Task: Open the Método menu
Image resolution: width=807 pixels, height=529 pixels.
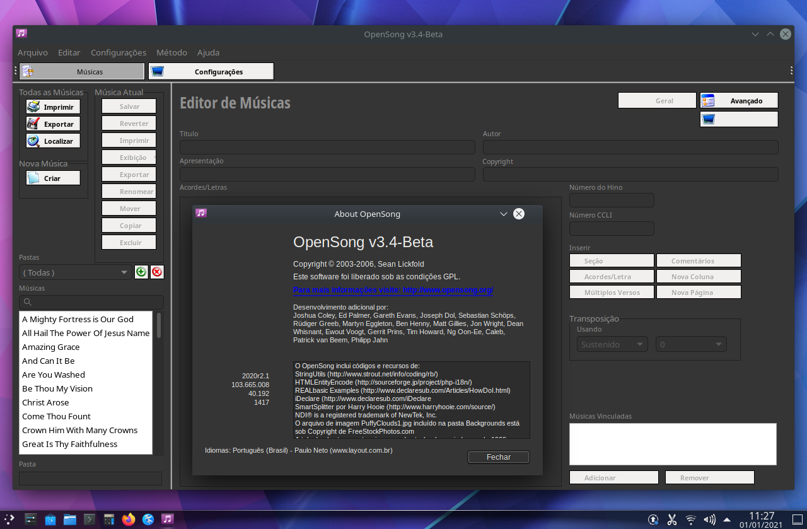Action: click(171, 52)
